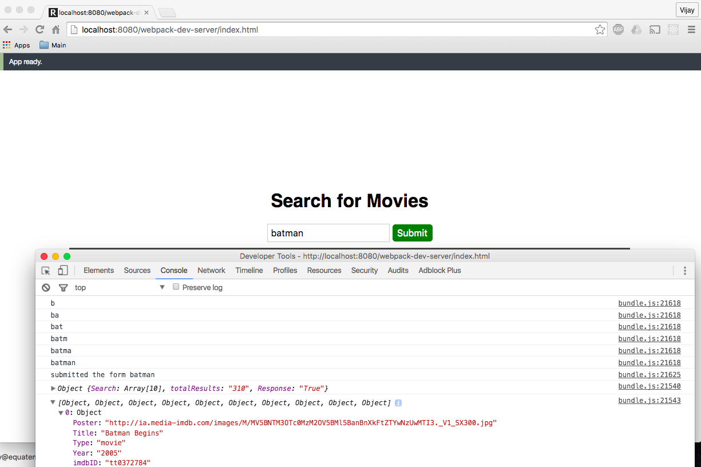Reload the page with the refresh icon
This screenshot has width=701, height=467.
point(39,30)
